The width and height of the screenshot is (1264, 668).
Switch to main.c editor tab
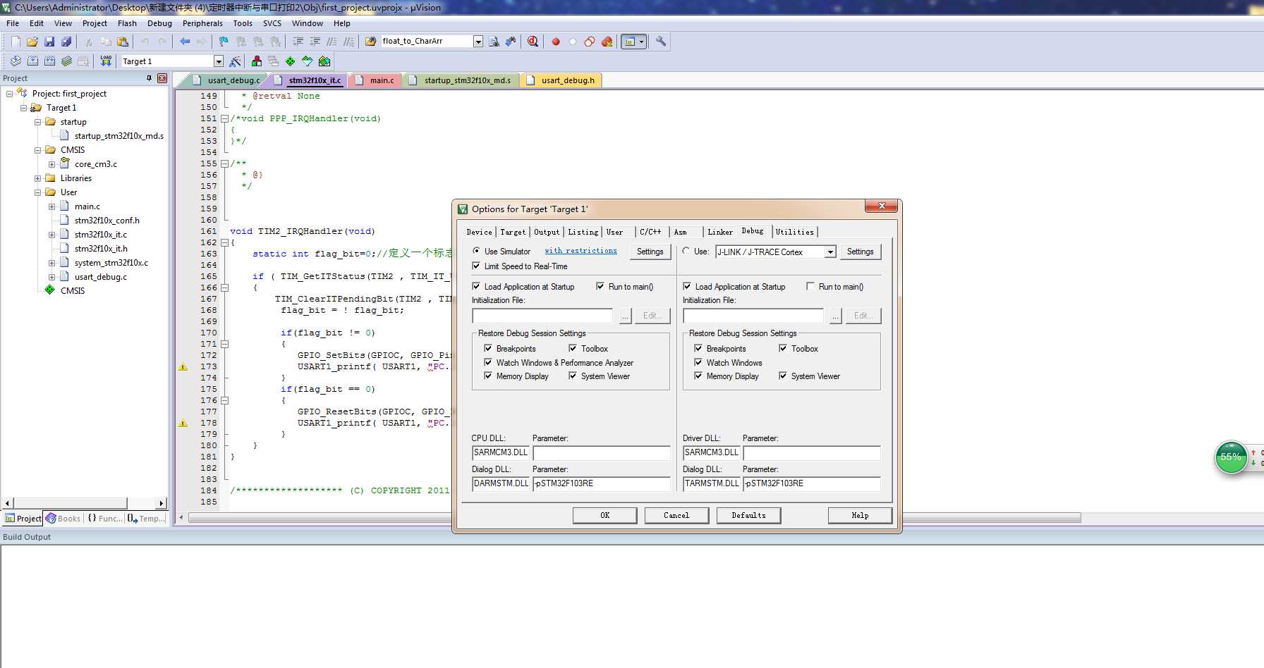376,80
